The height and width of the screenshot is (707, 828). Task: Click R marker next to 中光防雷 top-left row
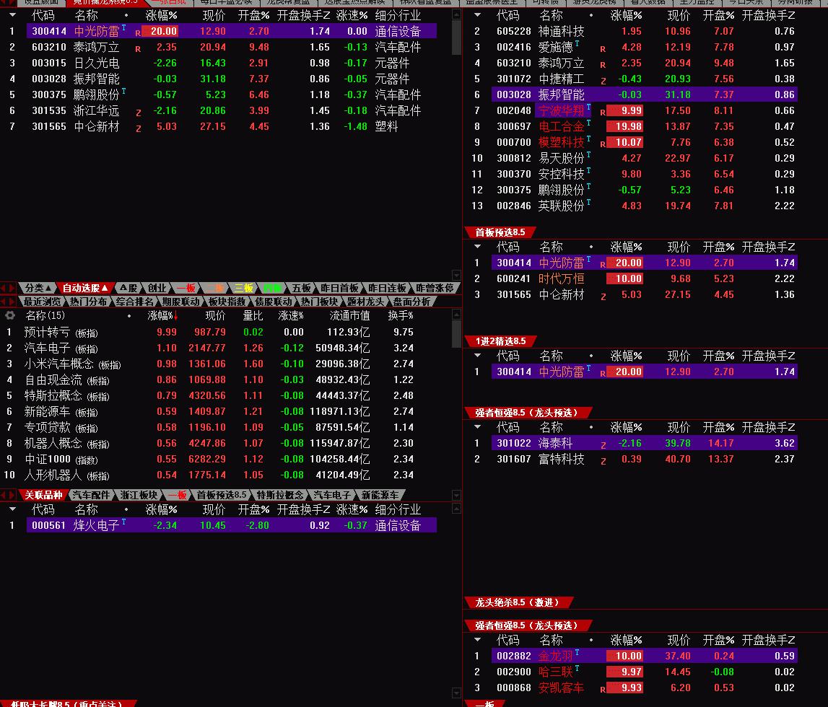coord(138,33)
